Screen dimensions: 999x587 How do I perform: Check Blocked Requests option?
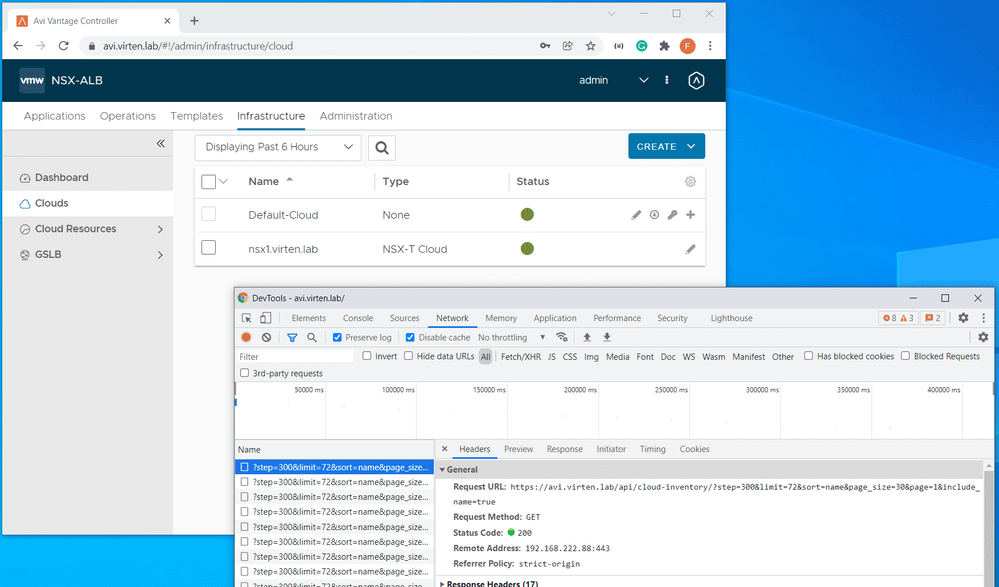coord(905,356)
